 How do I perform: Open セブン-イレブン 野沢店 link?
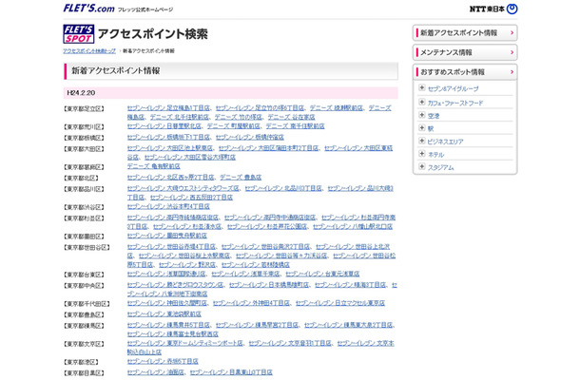click(x=186, y=265)
